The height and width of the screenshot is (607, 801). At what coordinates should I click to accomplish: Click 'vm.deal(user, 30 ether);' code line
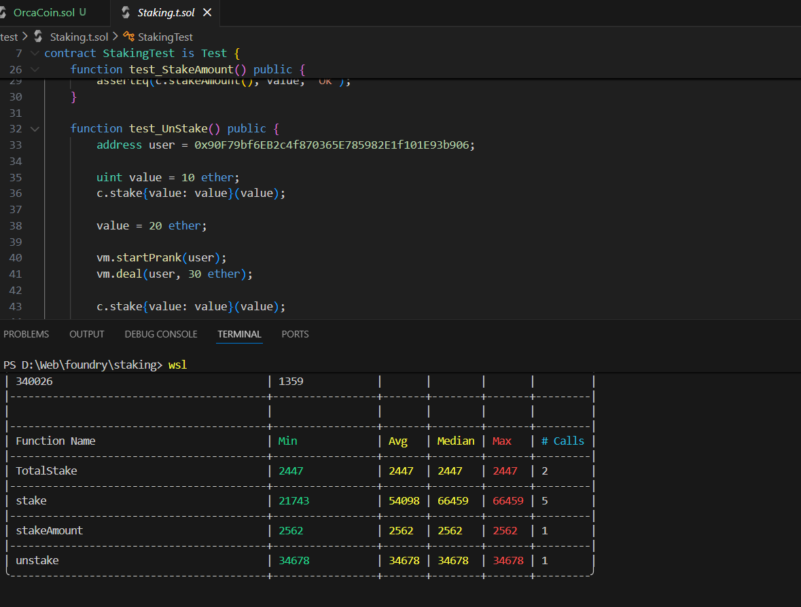coord(175,274)
